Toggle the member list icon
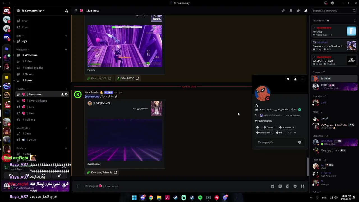Viewport: 359px width, 202px height. click(x=306, y=11)
